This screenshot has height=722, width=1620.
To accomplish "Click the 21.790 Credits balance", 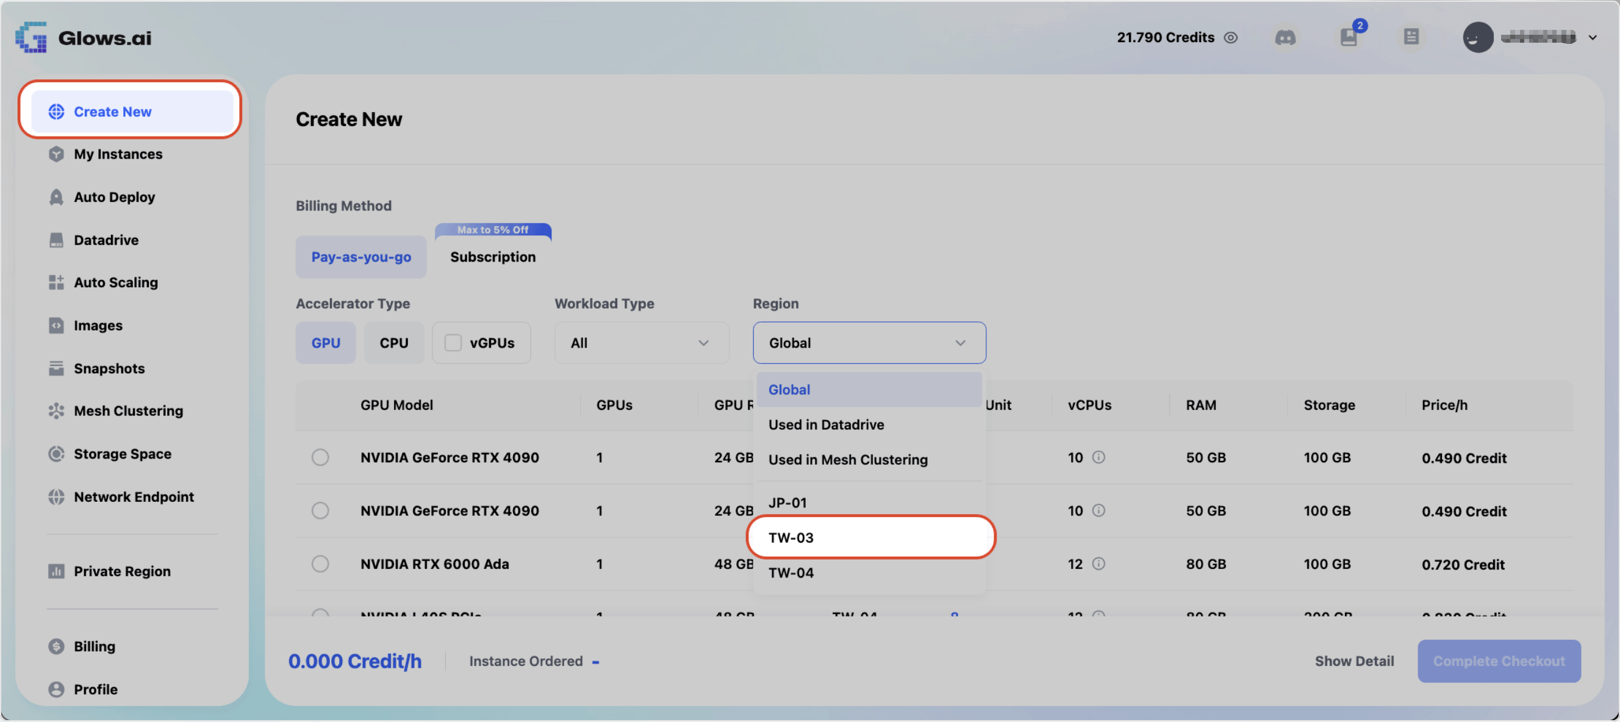I will click(1166, 38).
